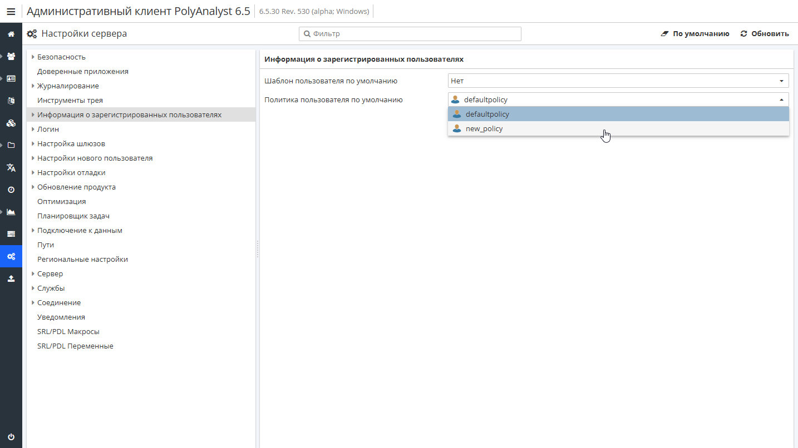Click the Фильтр search field
Screen dimensions: 798x448
(410, 34)
